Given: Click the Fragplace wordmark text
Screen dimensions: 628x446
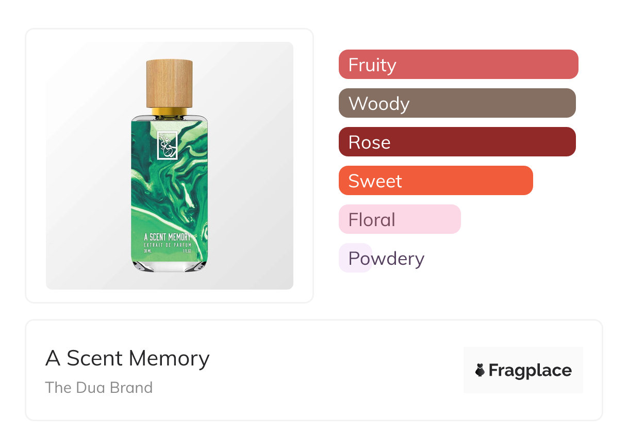Looking at the screenshot, I should tap(530, 370).
